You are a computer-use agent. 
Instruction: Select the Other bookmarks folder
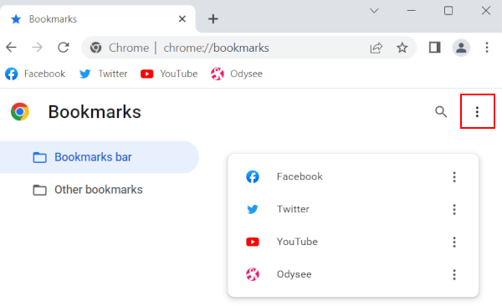pyautogui.click(x=100, y=190)
